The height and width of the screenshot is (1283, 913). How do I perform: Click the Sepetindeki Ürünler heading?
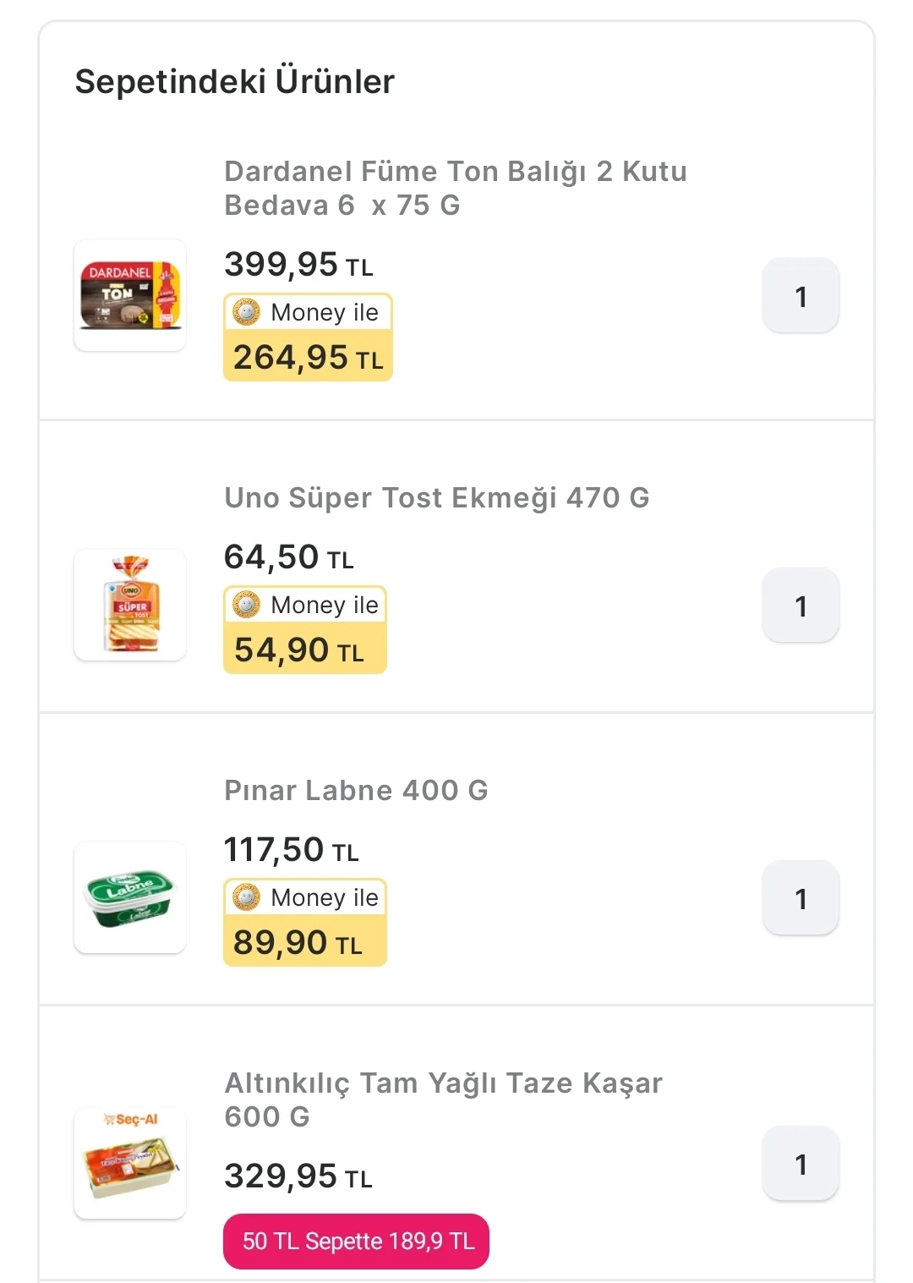[x=234, y=81]
